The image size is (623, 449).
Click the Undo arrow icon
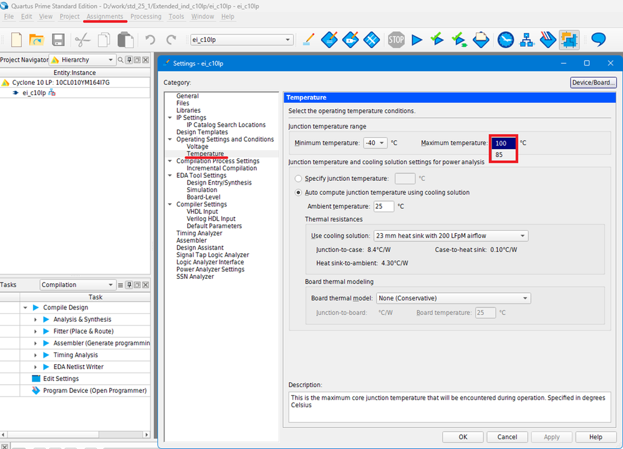[x=150, y=40]
